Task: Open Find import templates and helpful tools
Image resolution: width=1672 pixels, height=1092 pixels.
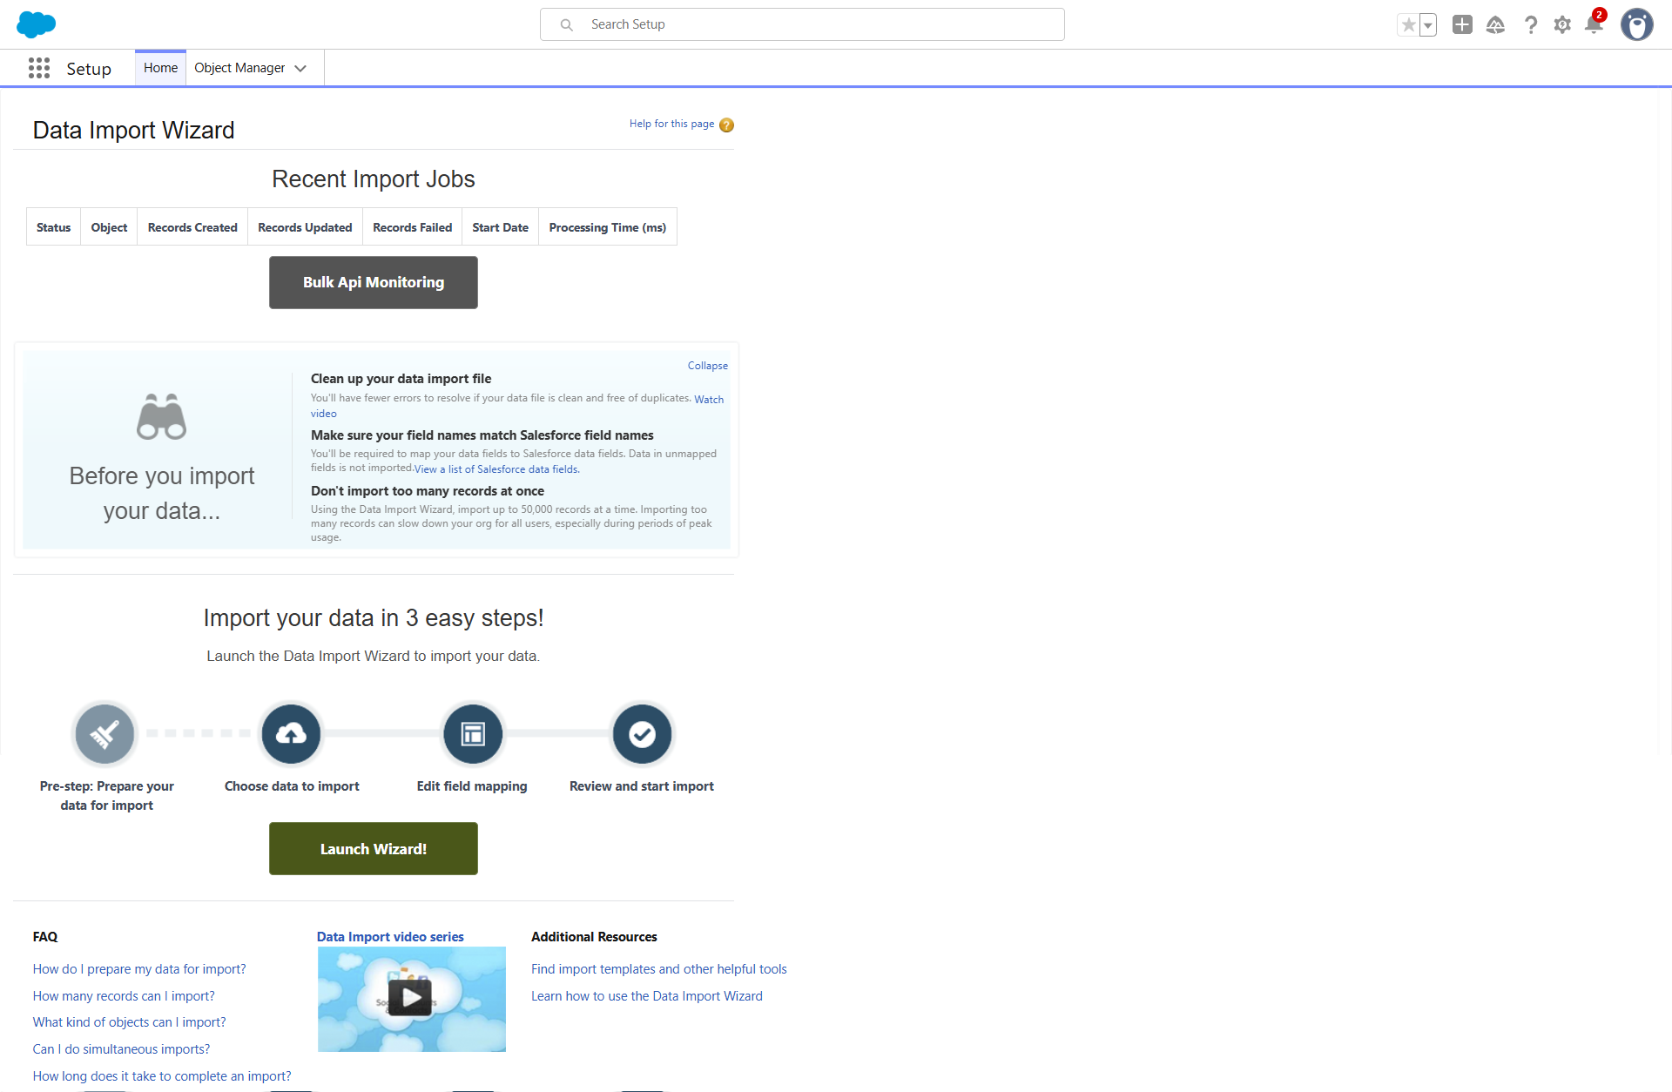Action: pos(659,969)
